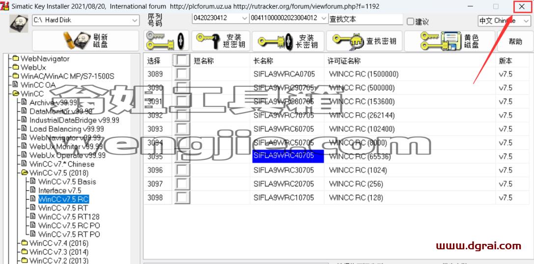Select WinCC v7.5 RT PO tree item

[69, 235]
